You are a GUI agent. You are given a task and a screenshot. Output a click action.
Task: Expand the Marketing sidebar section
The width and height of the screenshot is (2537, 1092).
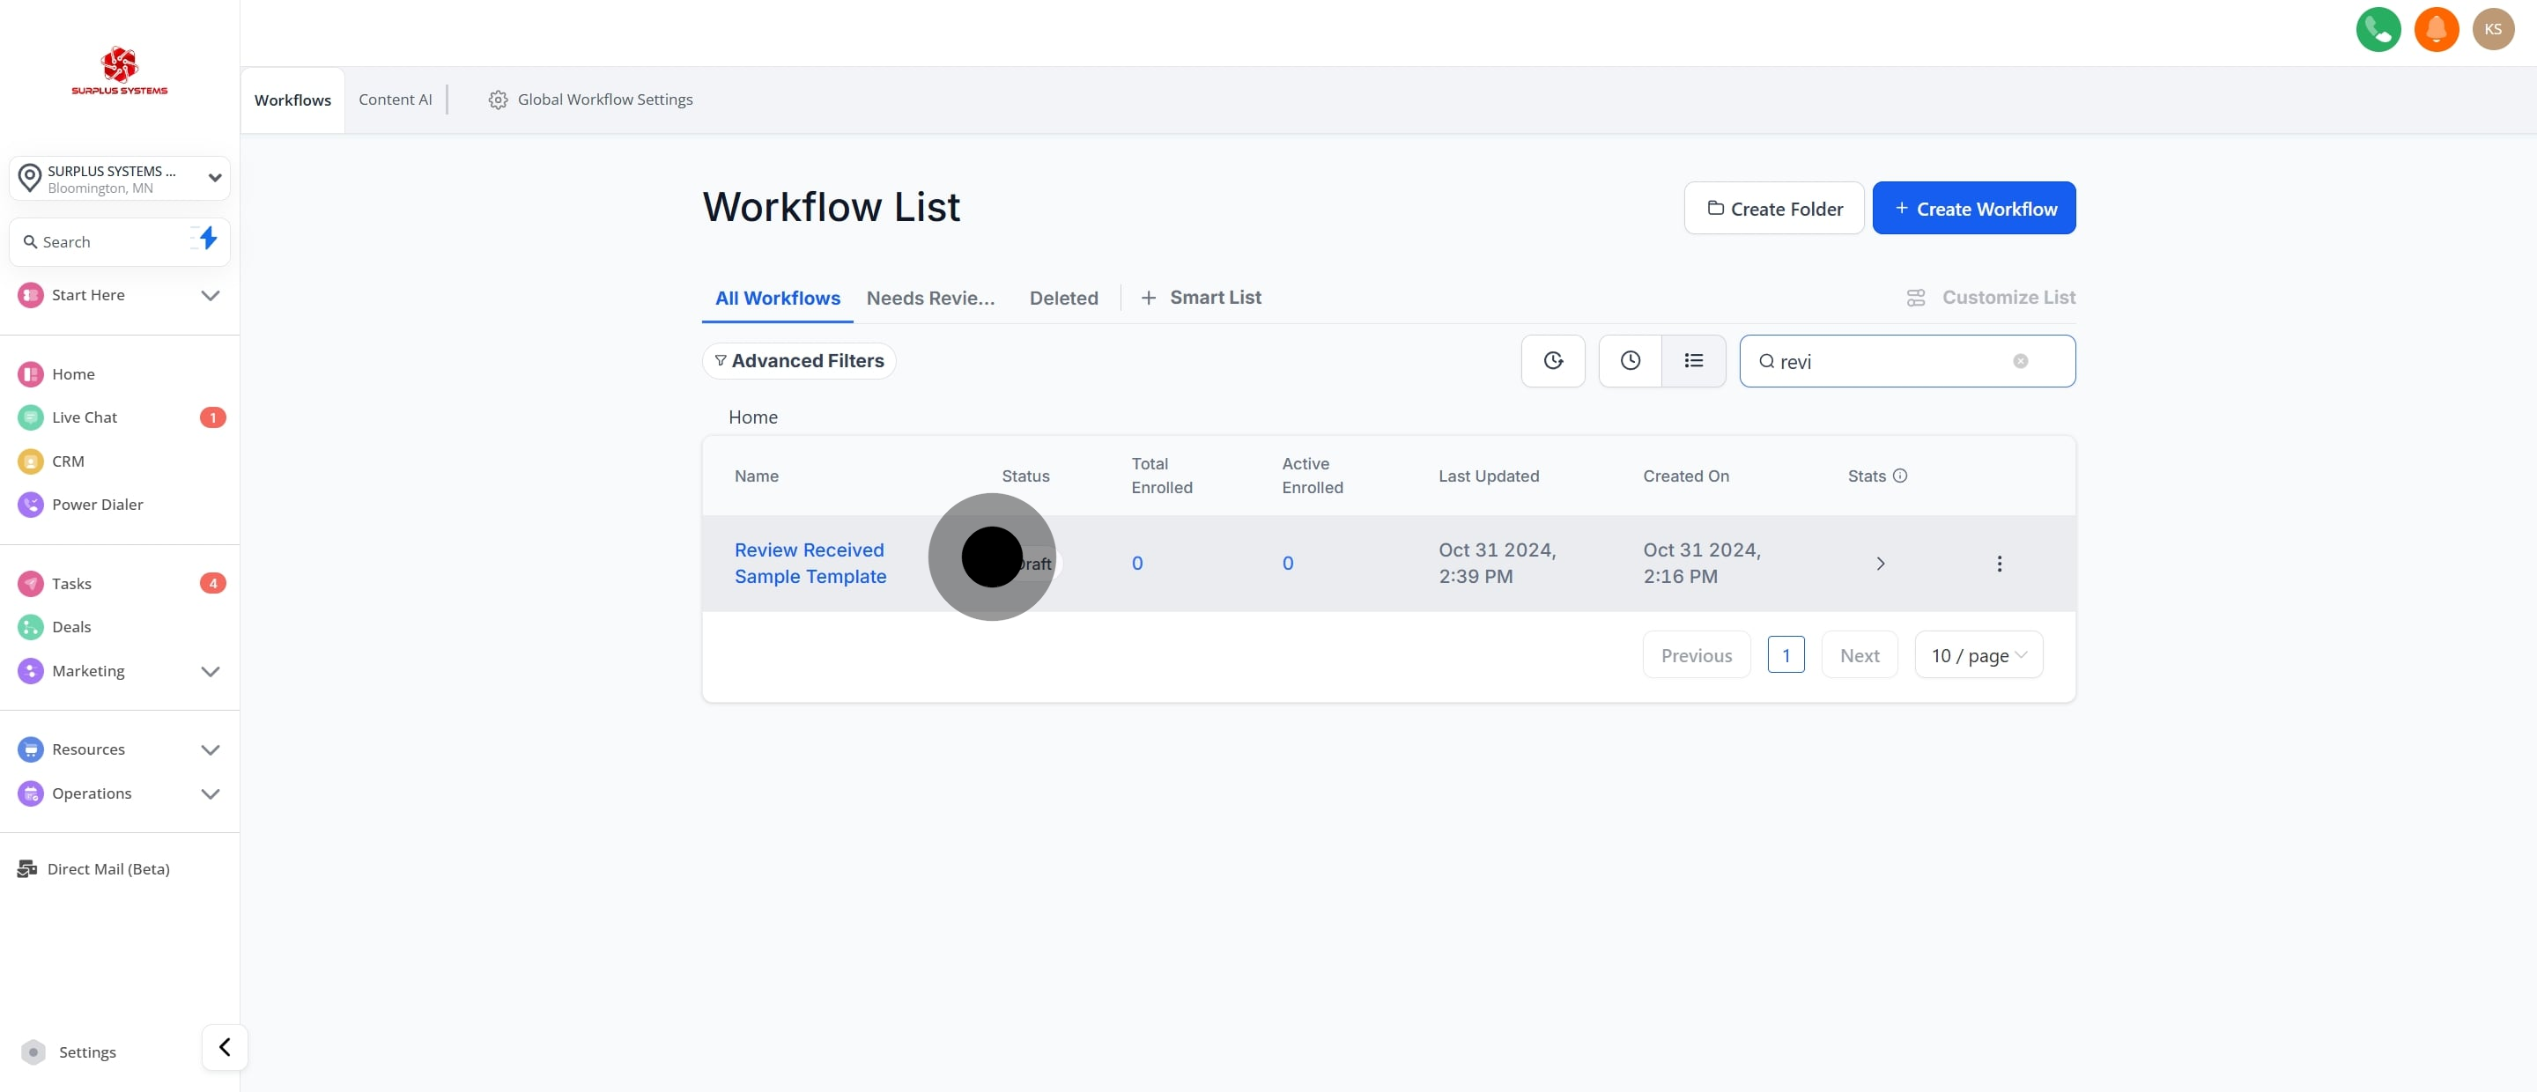tap(210, 670)
